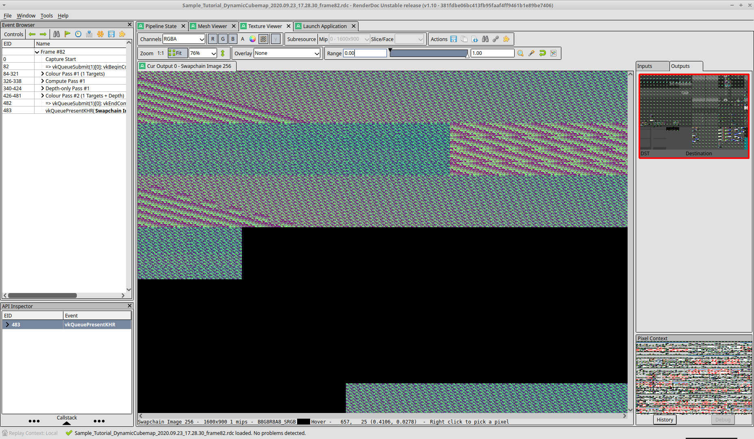Select the binoculars Find Event icon

[57, 34]
